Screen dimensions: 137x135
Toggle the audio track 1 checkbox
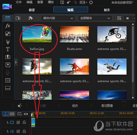click(x=18, y=131)
